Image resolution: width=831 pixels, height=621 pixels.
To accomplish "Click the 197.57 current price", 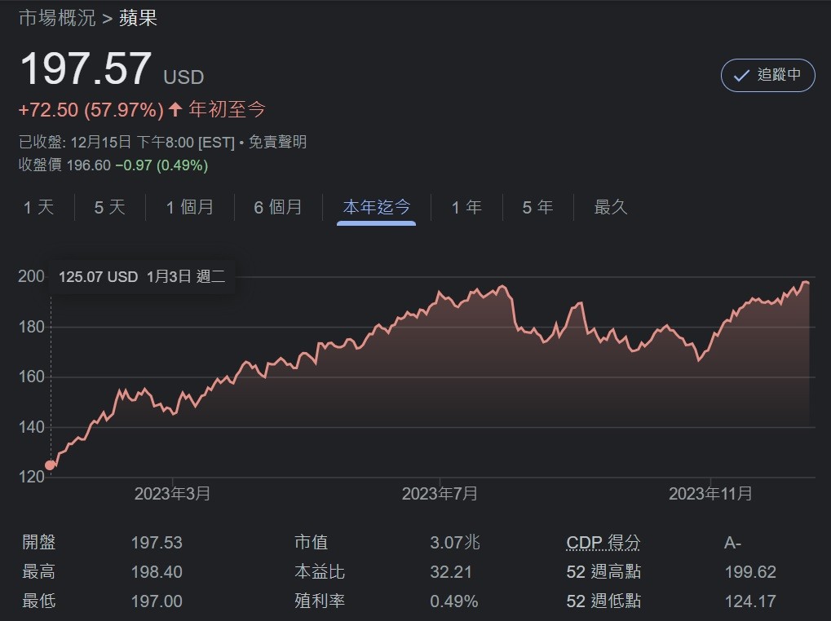I will (x=86, y=68).
